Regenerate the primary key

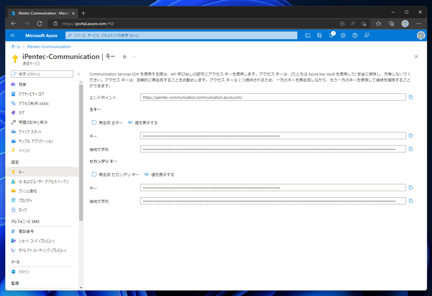(x=107, y=123)
